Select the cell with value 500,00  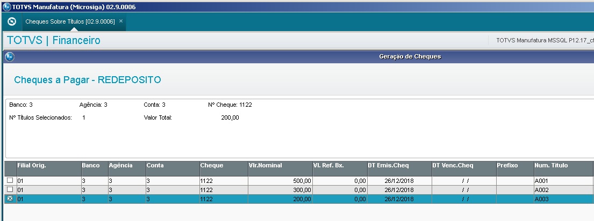[280, 181]
